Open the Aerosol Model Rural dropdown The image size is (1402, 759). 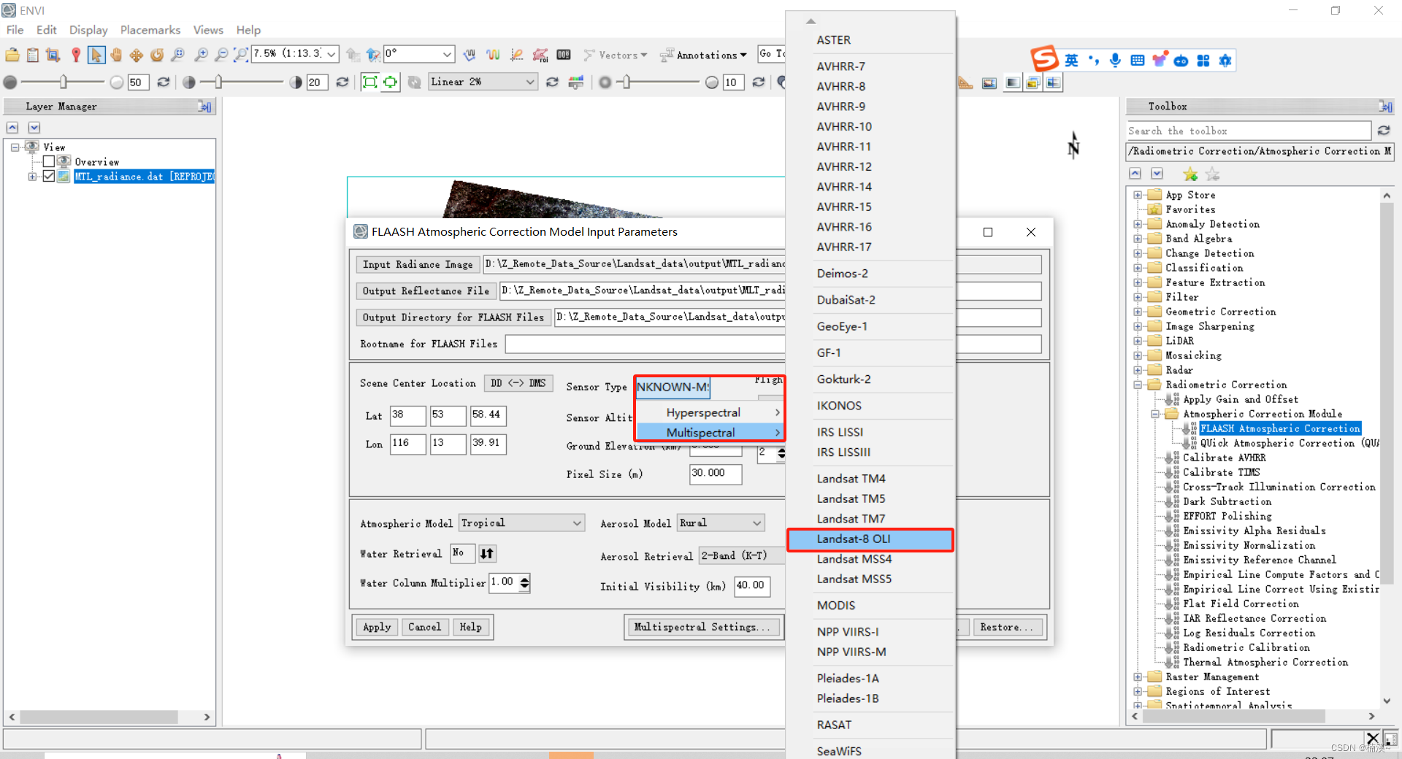click(x=756, y=523)
